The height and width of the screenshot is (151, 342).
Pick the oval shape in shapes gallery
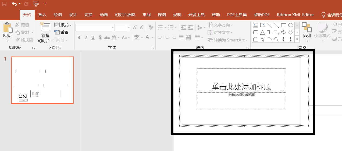[x=291, y=25]
